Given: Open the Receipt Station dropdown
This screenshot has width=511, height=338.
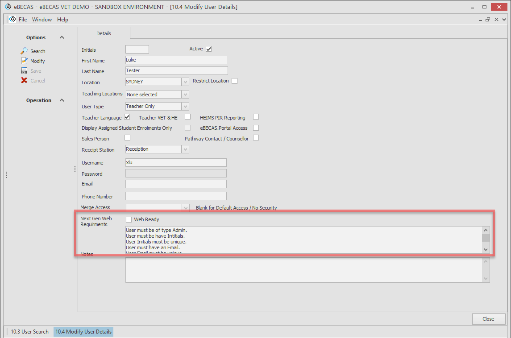Looking at the screenshot, I should coord(185,149).
